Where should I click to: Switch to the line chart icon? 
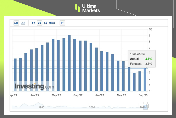pyautogui.click(x=23, y=23)
